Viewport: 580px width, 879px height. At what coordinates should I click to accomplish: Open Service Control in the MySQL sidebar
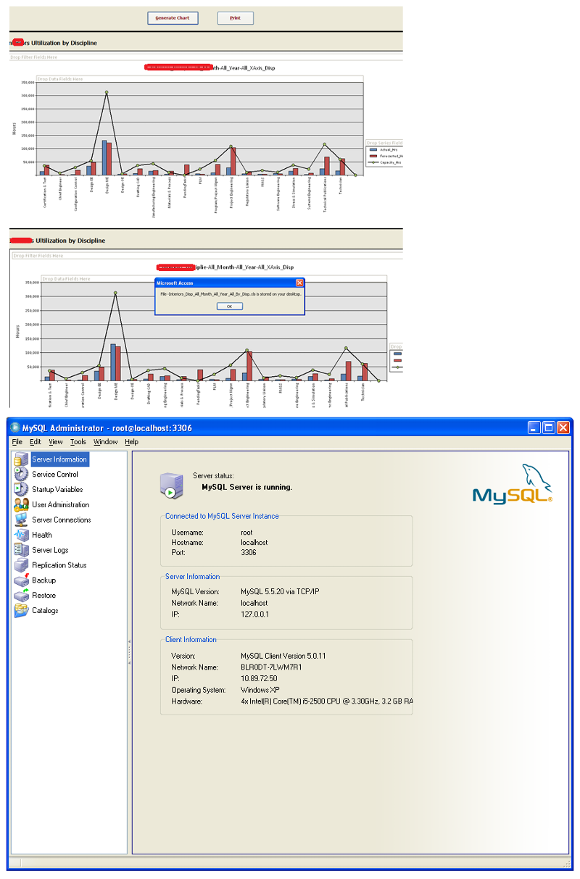(54, 475)
